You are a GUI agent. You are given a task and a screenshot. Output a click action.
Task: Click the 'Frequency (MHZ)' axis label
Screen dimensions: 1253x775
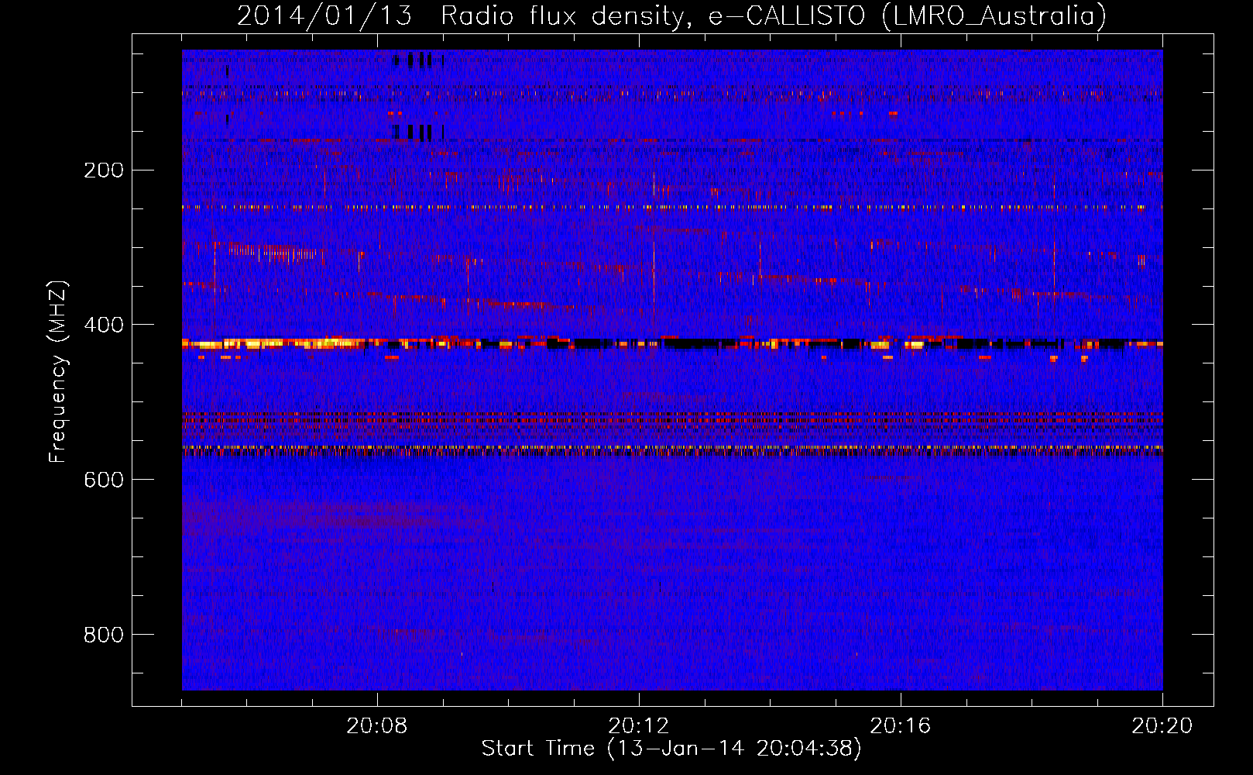tap(58, 372)
